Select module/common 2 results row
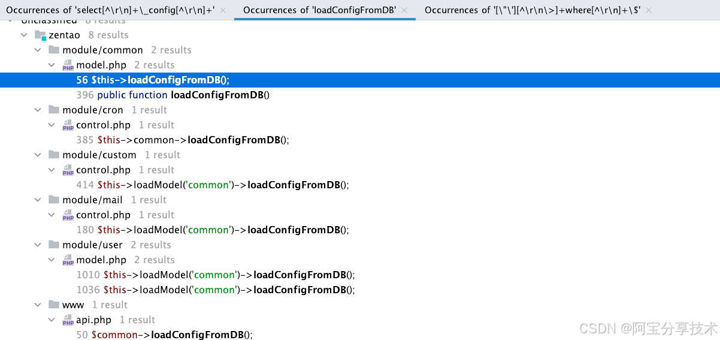Image resolution: width=720 pixels, height=340 pixels. (360, 50)
